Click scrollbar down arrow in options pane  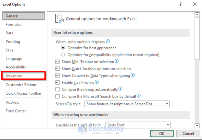197,125
